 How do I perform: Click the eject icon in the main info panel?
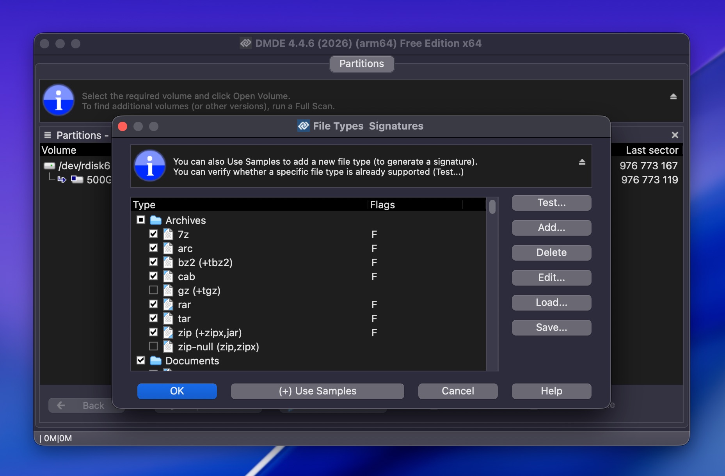[x=674, y=96]
